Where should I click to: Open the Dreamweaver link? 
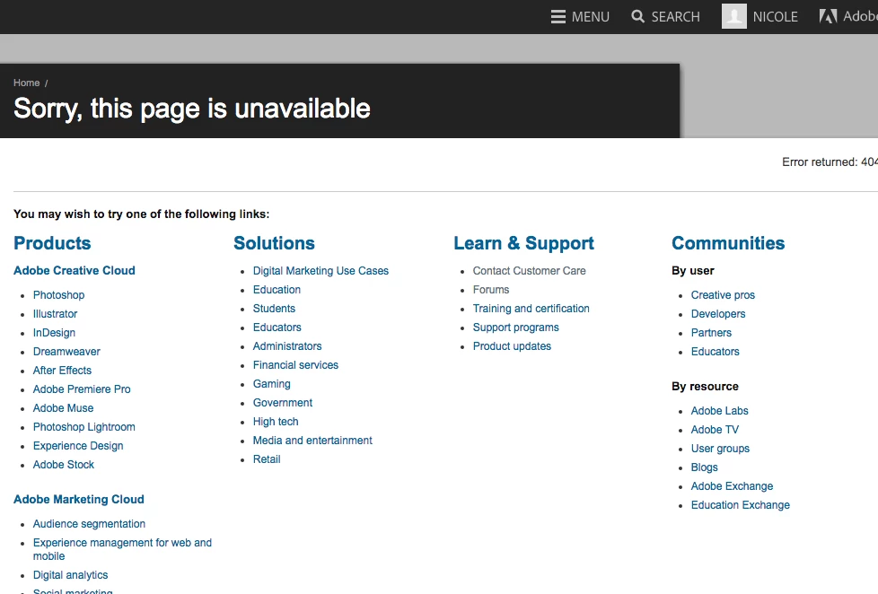[66, 352]
